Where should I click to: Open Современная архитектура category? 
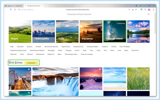18,51
